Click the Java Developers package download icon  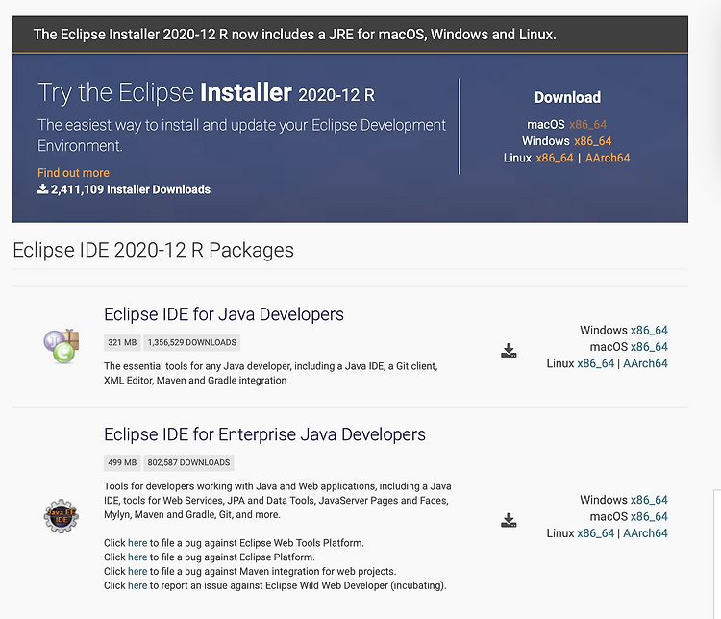point(509,351)
